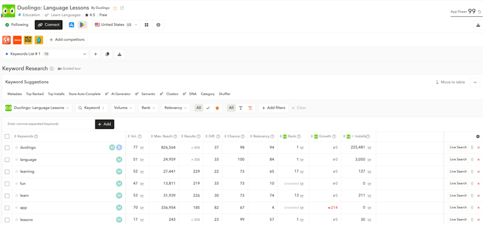
Task: Click rank chart icon in learning row
Action: click(302, 171)
